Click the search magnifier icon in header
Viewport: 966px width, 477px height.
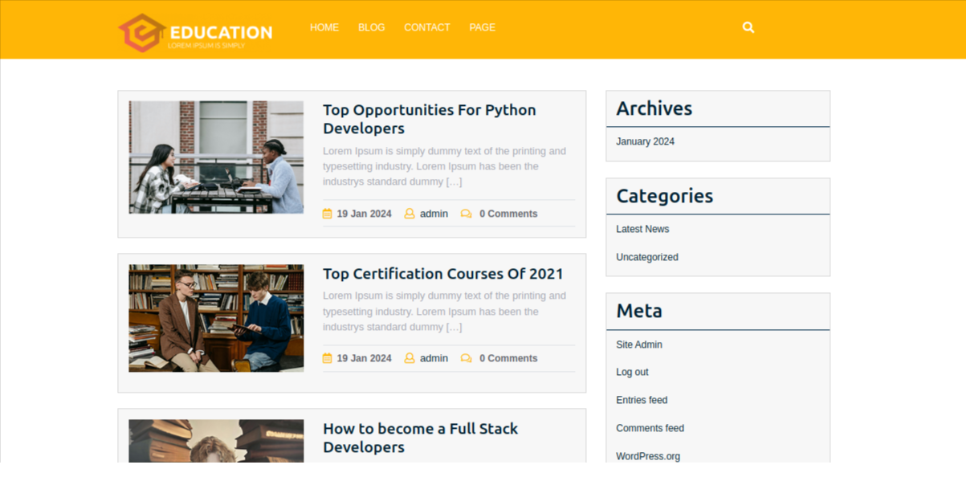(x=748, y=27)
